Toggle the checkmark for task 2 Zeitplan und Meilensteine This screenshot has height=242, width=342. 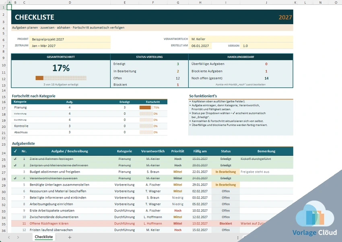pos(15,165)
